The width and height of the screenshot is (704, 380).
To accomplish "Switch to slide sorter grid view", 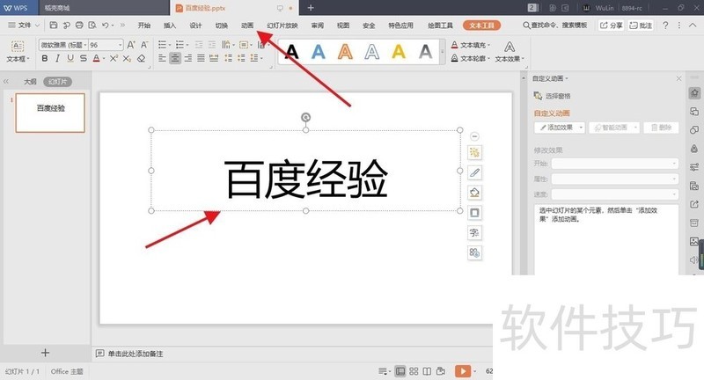I will (x=414, y=371).
